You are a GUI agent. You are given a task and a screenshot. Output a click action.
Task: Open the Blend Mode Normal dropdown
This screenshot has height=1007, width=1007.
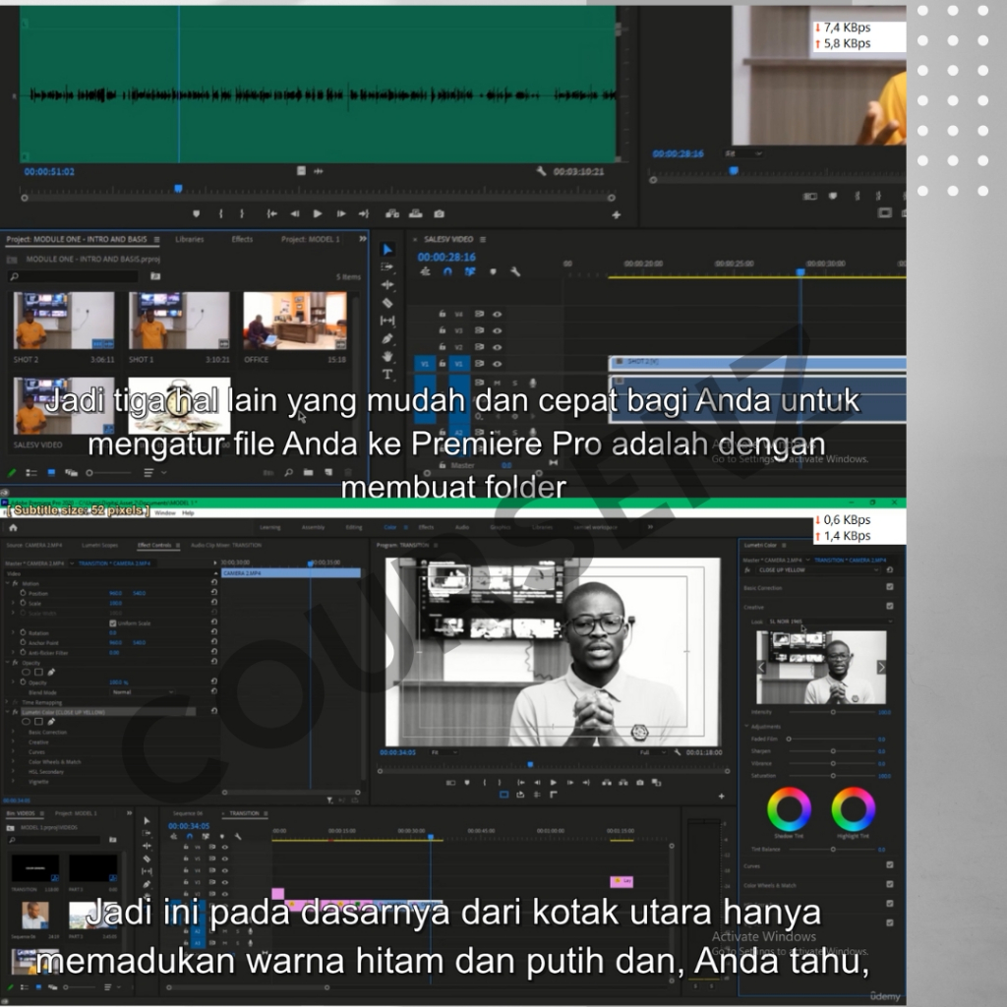point(143,692)
